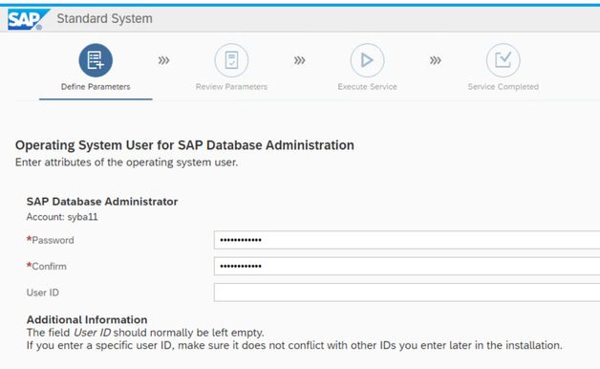The width and height of the screenshot is (600, 369).
Task: Select the Execute Service play icon
Action: pyautogui.click(x=367, y=60)
